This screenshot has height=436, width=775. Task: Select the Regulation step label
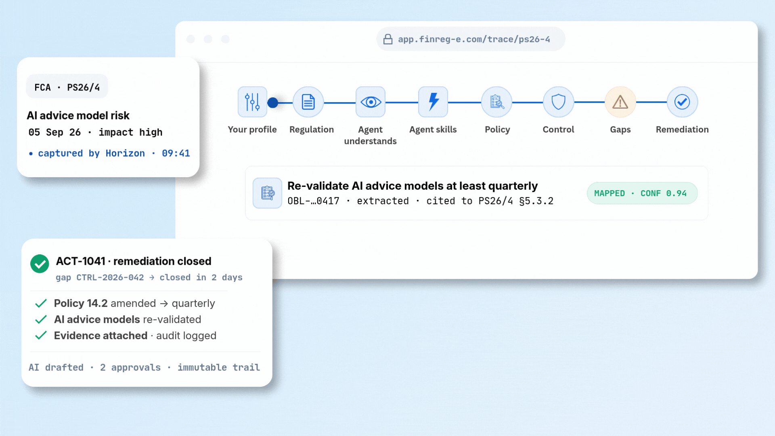pyautogui.click(x=312, y=130)
